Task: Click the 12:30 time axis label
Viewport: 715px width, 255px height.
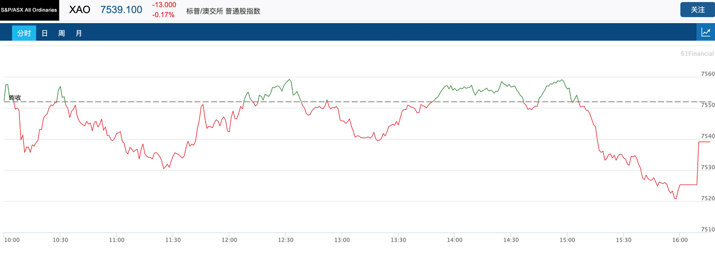Action: pyautogui.click(x=285, y=240)
